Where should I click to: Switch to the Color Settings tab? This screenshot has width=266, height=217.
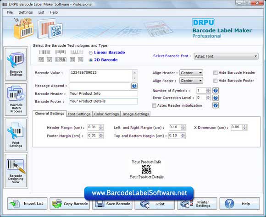pyautogui.click(x=106, y=114)
